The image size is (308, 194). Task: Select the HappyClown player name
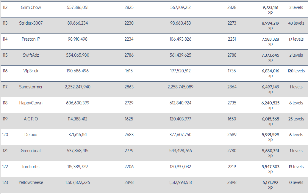pos(31,103)
